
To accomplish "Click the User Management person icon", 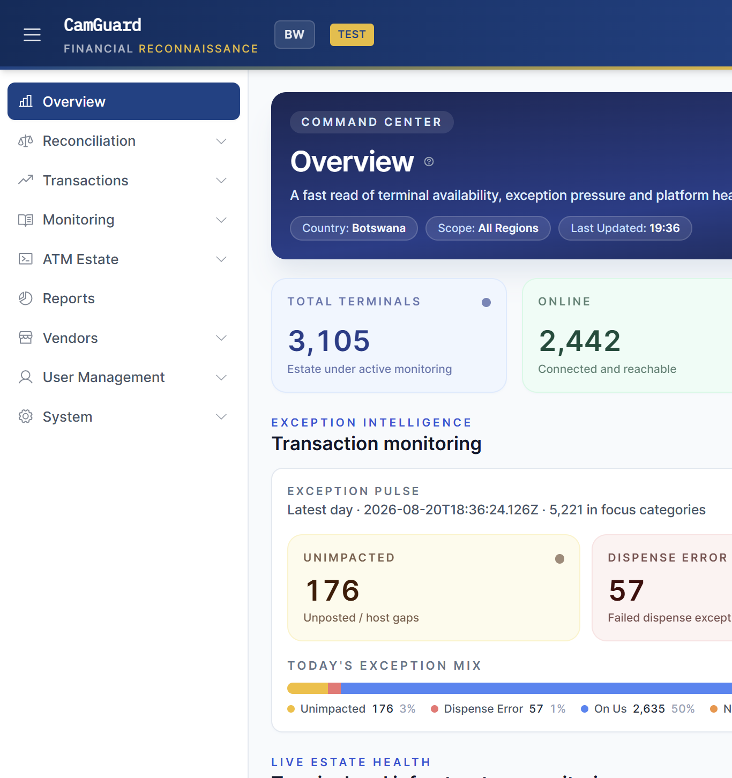I will point(26,377).
